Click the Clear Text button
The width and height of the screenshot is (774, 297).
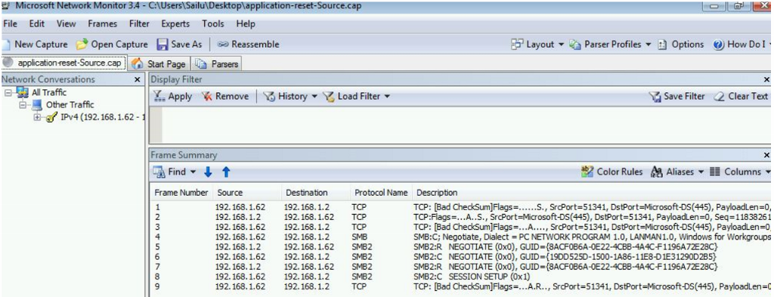pyautogui.click(x=741, y=96)
